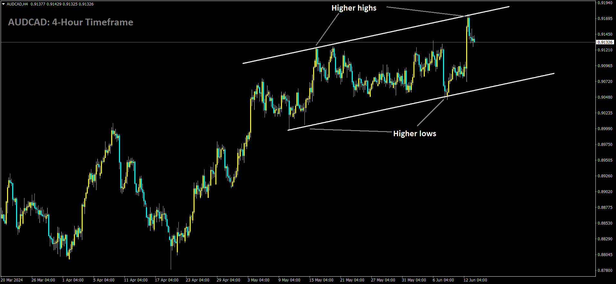Click the '20 Mar 2024' date label
Viewport: 616px width, 284px height.
tap(12, 280)
